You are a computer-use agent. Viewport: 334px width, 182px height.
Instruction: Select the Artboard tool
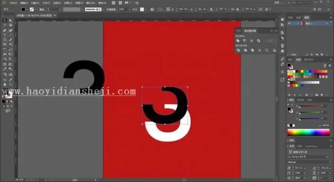tap(5, 79)
